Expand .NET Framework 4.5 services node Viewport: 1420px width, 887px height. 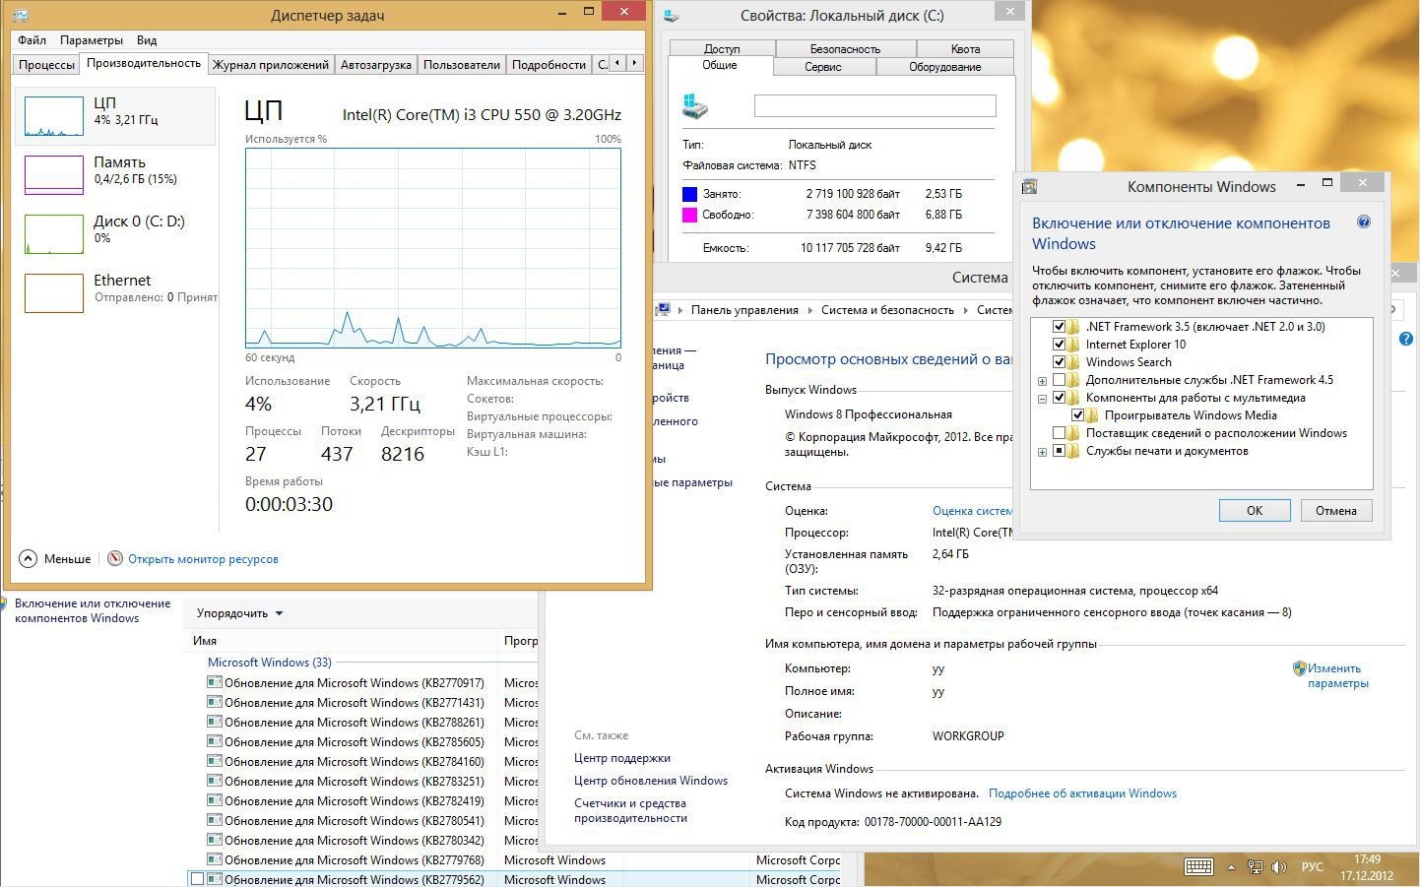click(1042, 381)
